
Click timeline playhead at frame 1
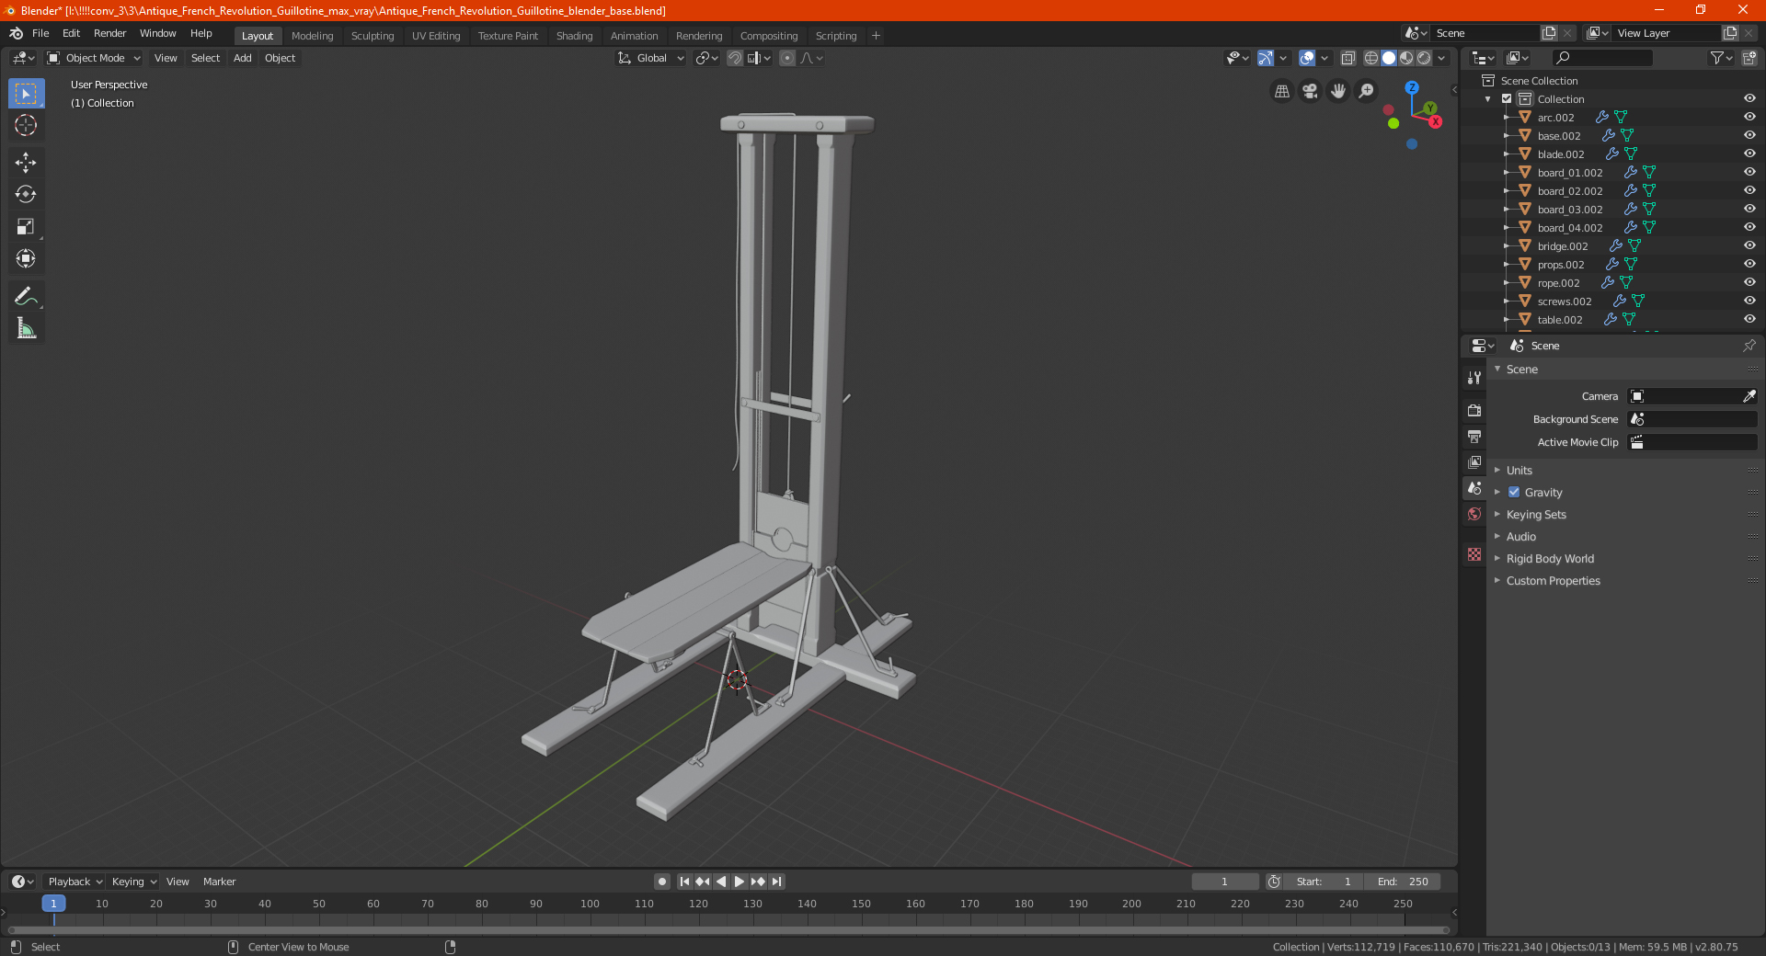coord(53,904)
